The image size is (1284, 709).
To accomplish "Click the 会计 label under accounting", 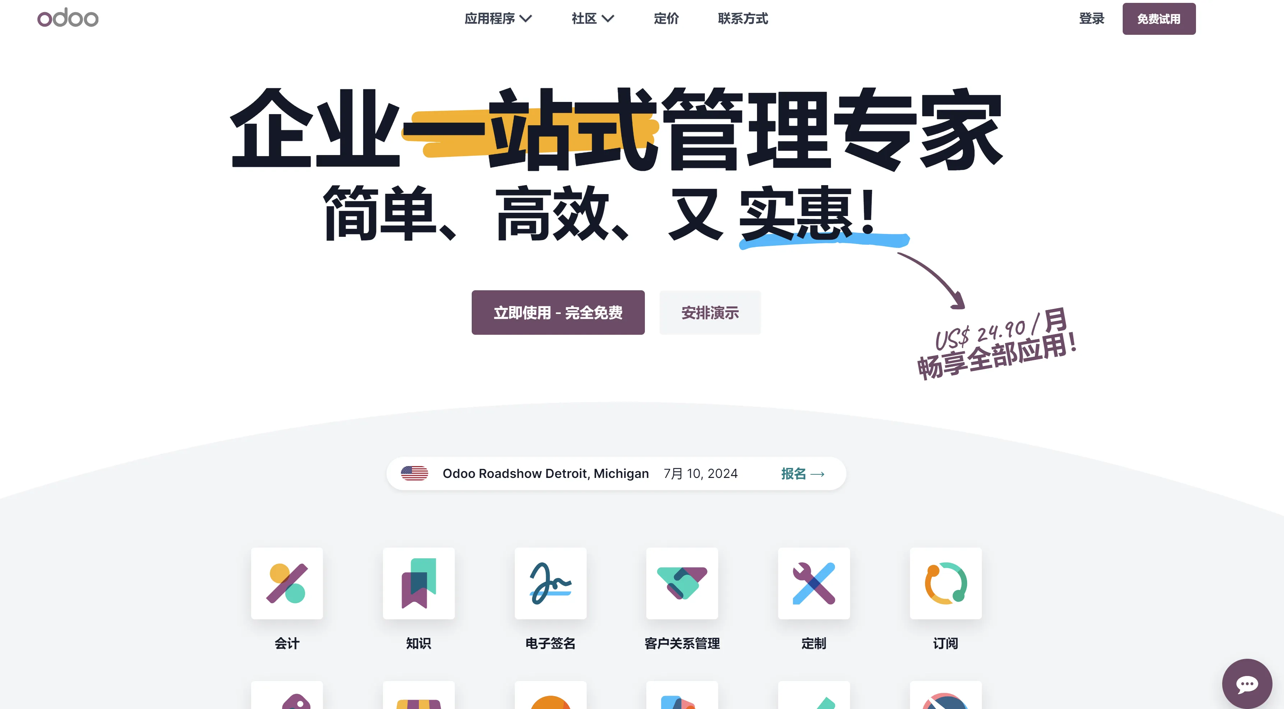I will 287,643.
